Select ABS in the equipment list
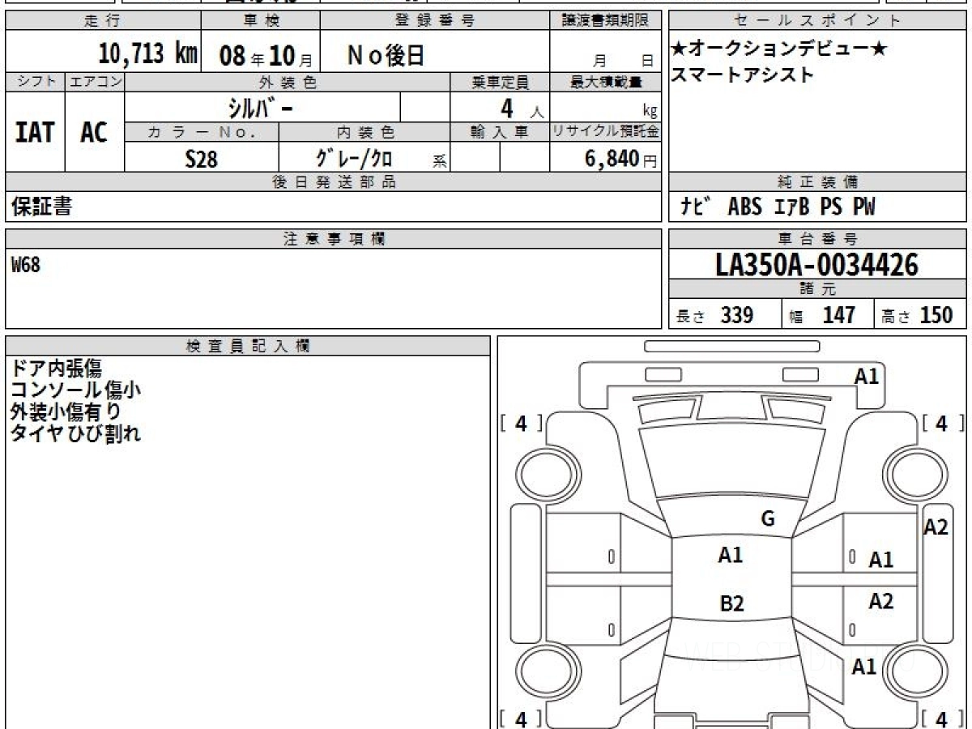This screenshot has width=972, height=729. pos(744,207)
